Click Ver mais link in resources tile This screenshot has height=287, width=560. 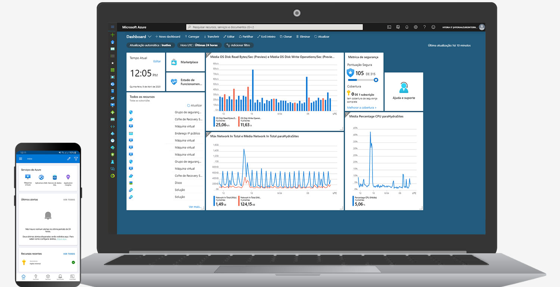click(x=195, y=206)
